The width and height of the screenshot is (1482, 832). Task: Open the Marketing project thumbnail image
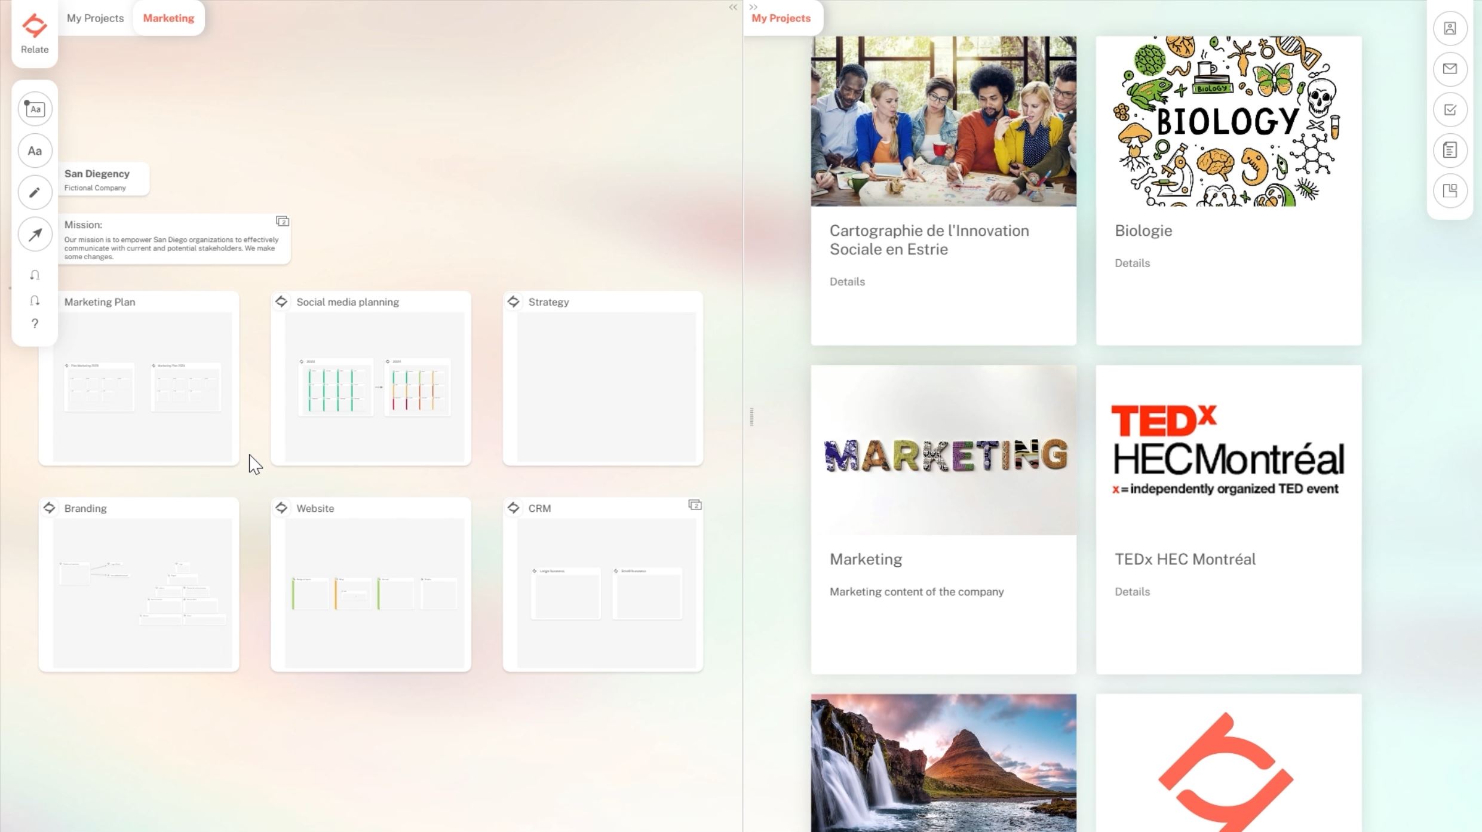[943, 450]
